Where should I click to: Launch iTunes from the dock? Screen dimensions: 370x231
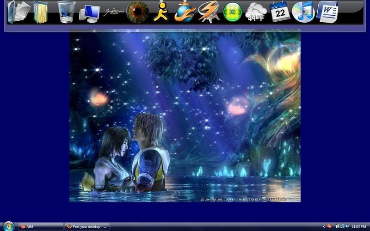click(303, 12)
